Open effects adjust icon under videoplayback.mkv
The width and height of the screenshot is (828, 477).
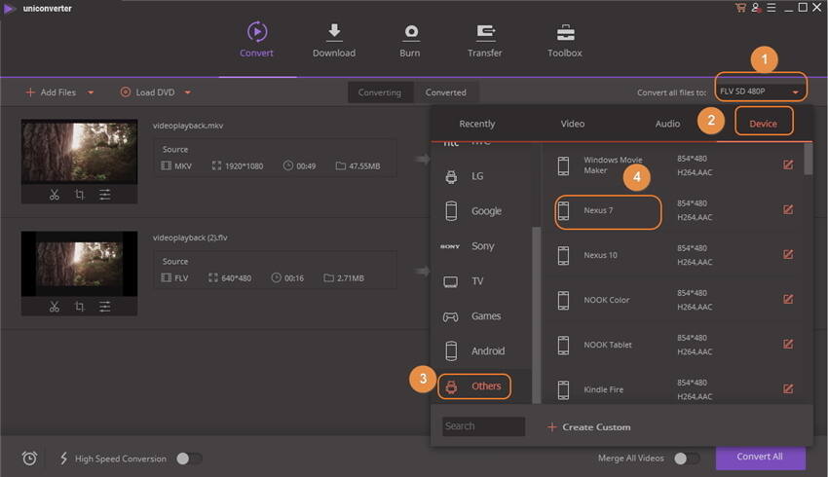(104, 195)
